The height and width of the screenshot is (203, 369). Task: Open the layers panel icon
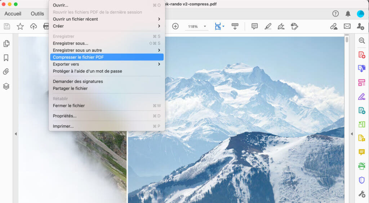pos(6,87)
